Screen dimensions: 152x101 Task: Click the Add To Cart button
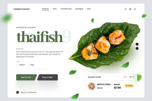click(26, 77)
